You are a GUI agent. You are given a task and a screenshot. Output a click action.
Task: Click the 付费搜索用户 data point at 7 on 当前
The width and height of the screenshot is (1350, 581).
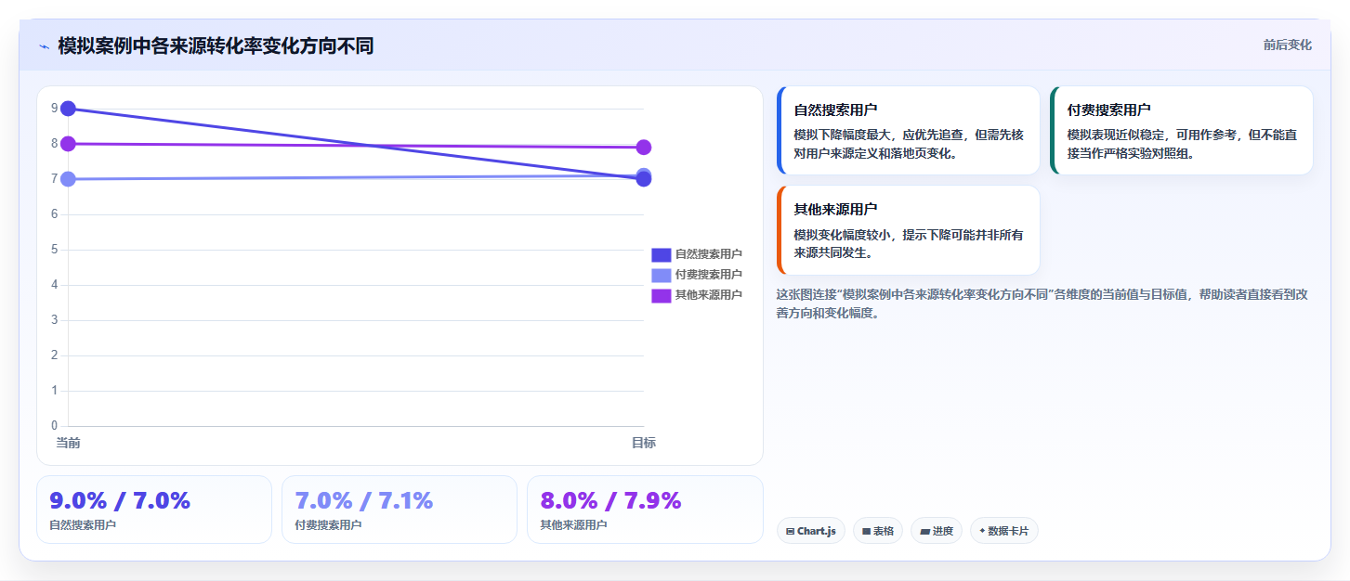click(x=68, y=179)
